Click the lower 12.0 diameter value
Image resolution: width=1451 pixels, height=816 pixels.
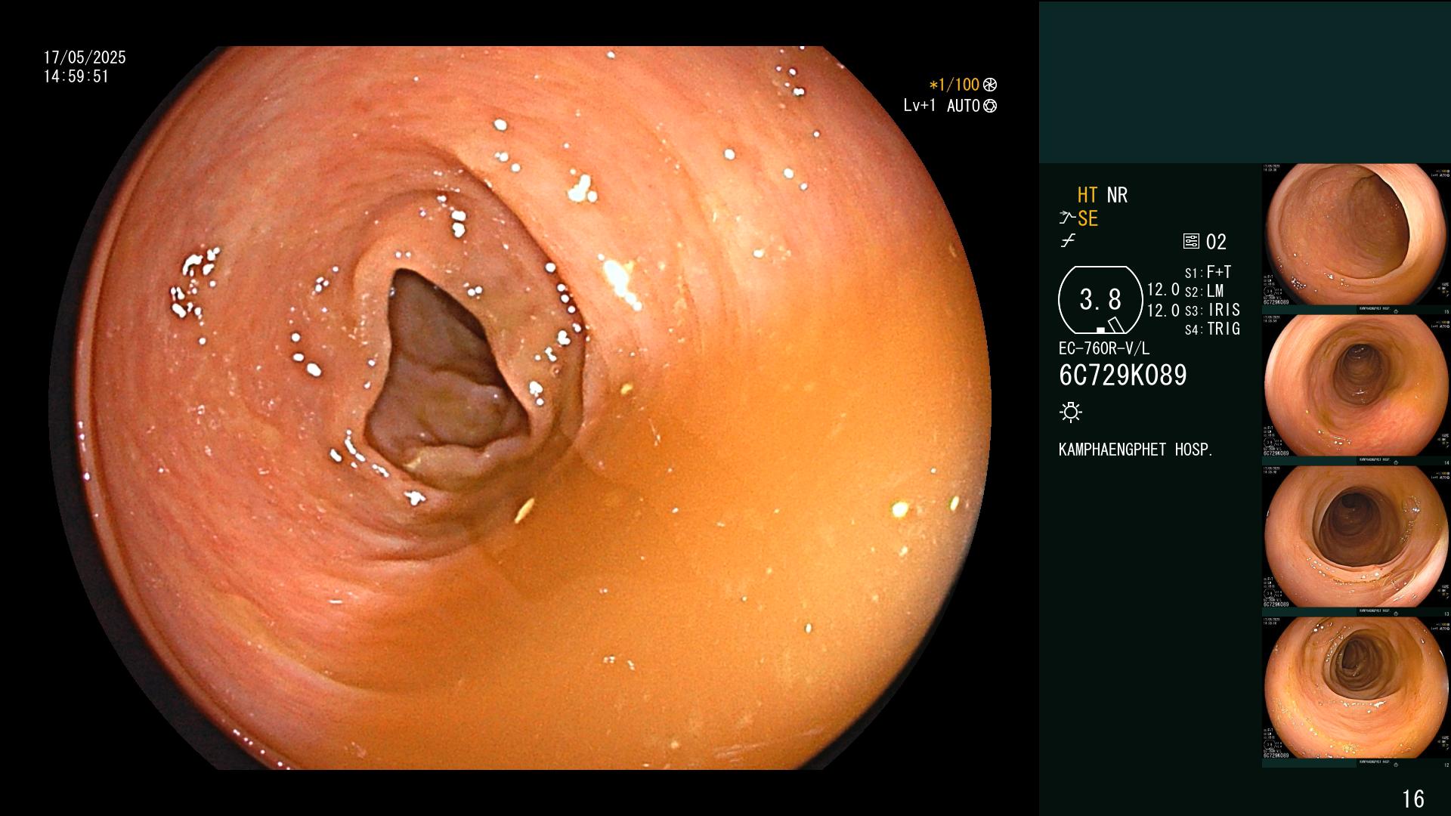click(x=1163, y=310)
